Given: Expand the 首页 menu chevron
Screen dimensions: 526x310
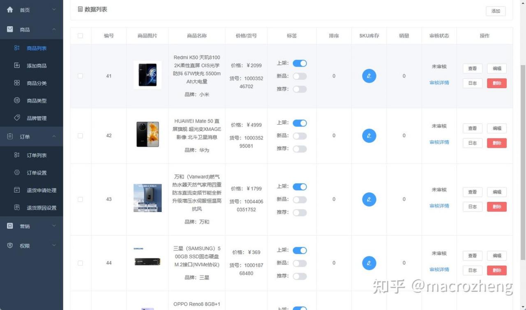Looking at the screenshot, I should (x=54, y=9).
